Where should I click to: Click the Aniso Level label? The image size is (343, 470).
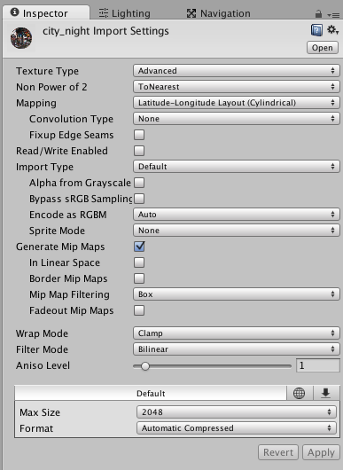(x=43, y=365)
